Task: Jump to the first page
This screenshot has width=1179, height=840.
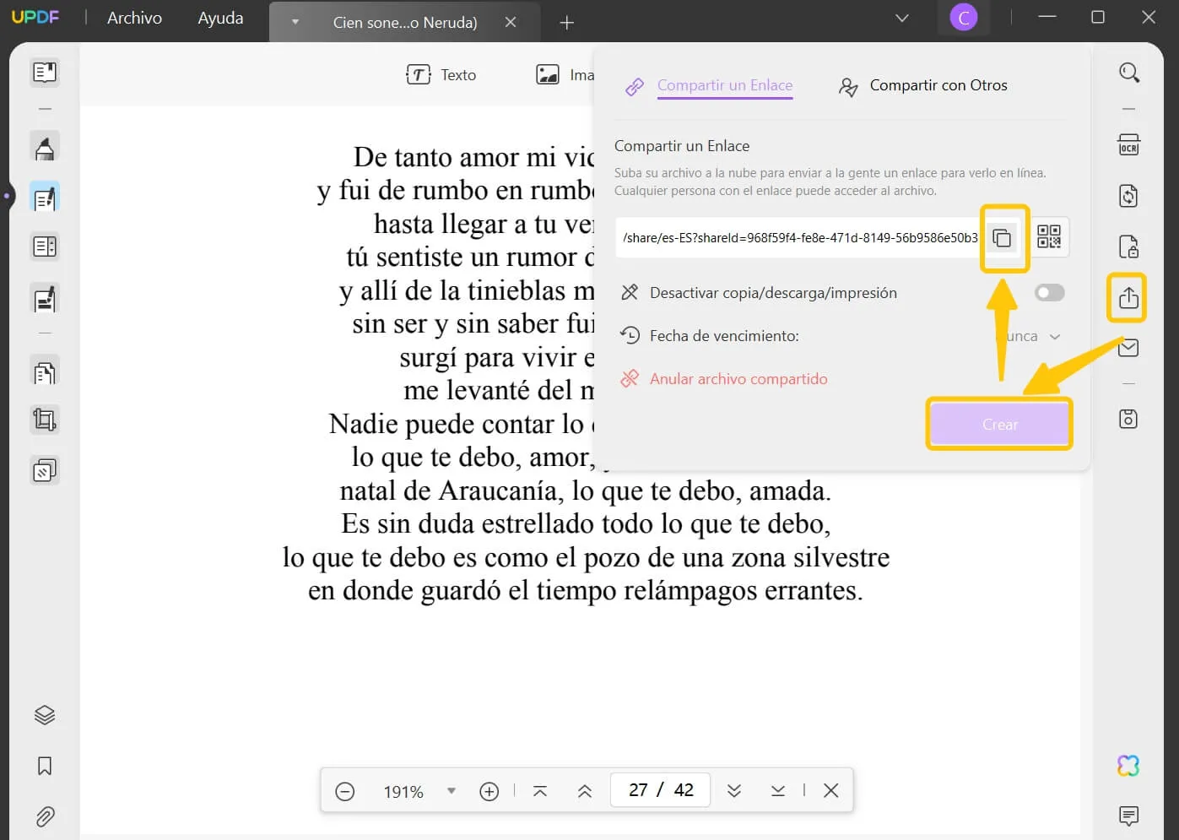Action: click(x=540, y=791)
